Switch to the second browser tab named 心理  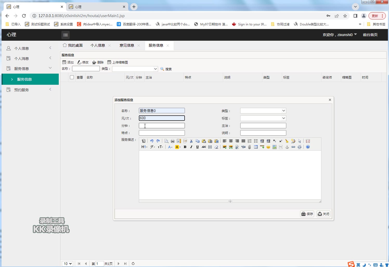(97, 7)
